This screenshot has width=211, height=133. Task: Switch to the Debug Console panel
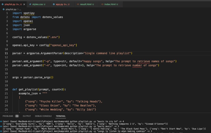[x=43, y=116]
